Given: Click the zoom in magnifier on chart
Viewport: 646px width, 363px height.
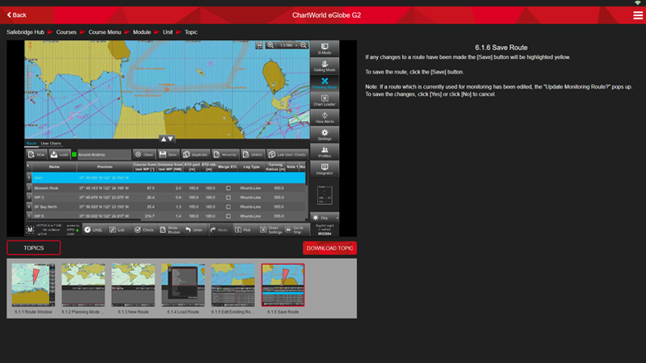Looking at the screenshot, I should coord(270,45).
